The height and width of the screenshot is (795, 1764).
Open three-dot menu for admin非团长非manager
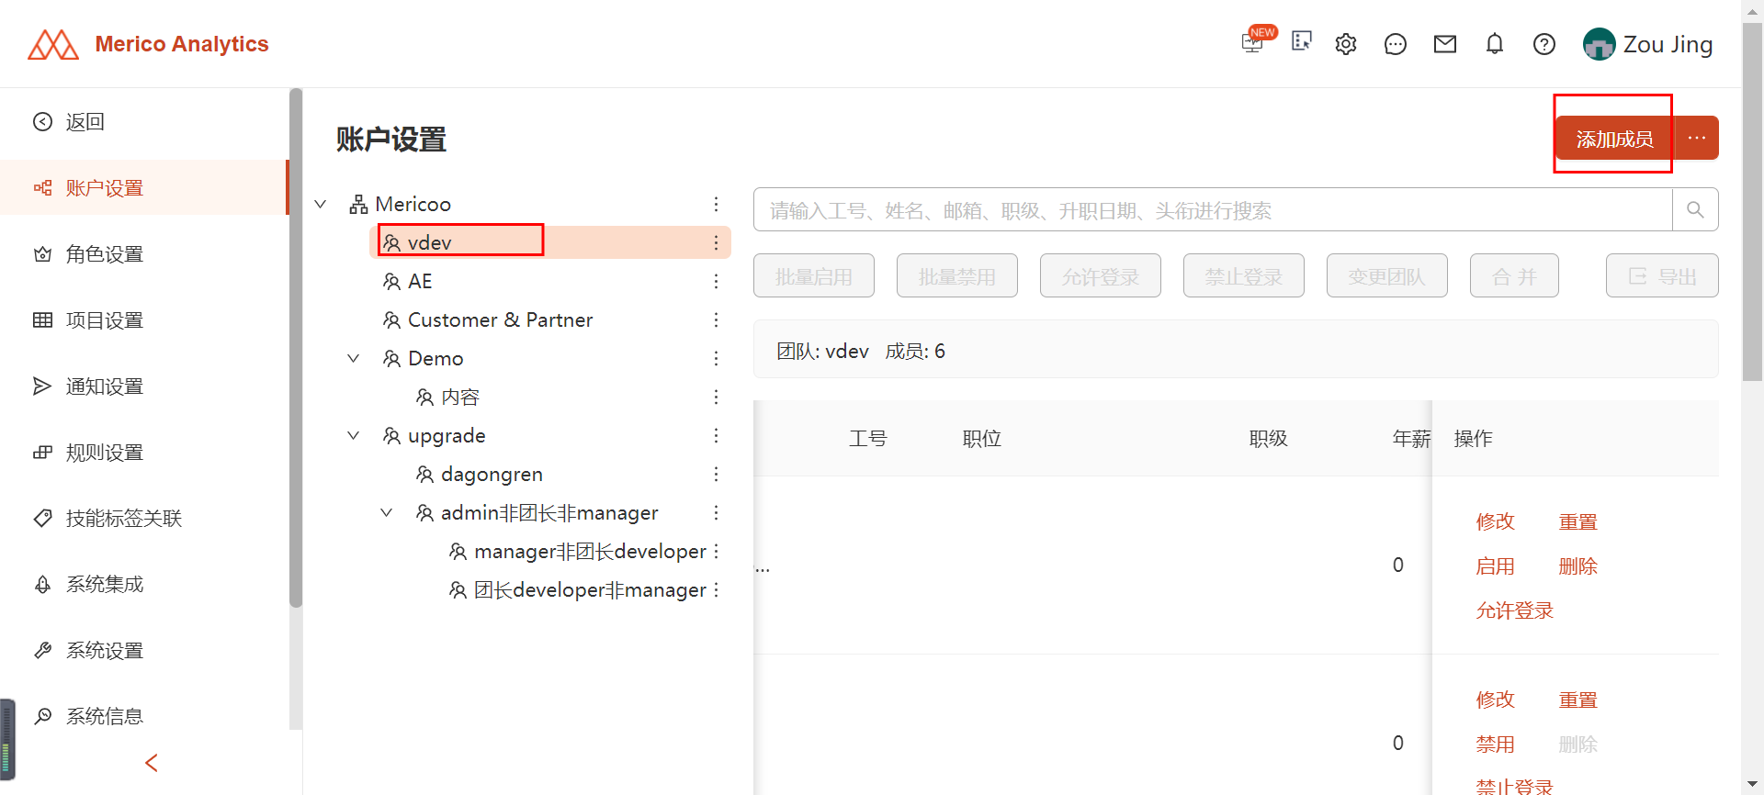(716, 512)
